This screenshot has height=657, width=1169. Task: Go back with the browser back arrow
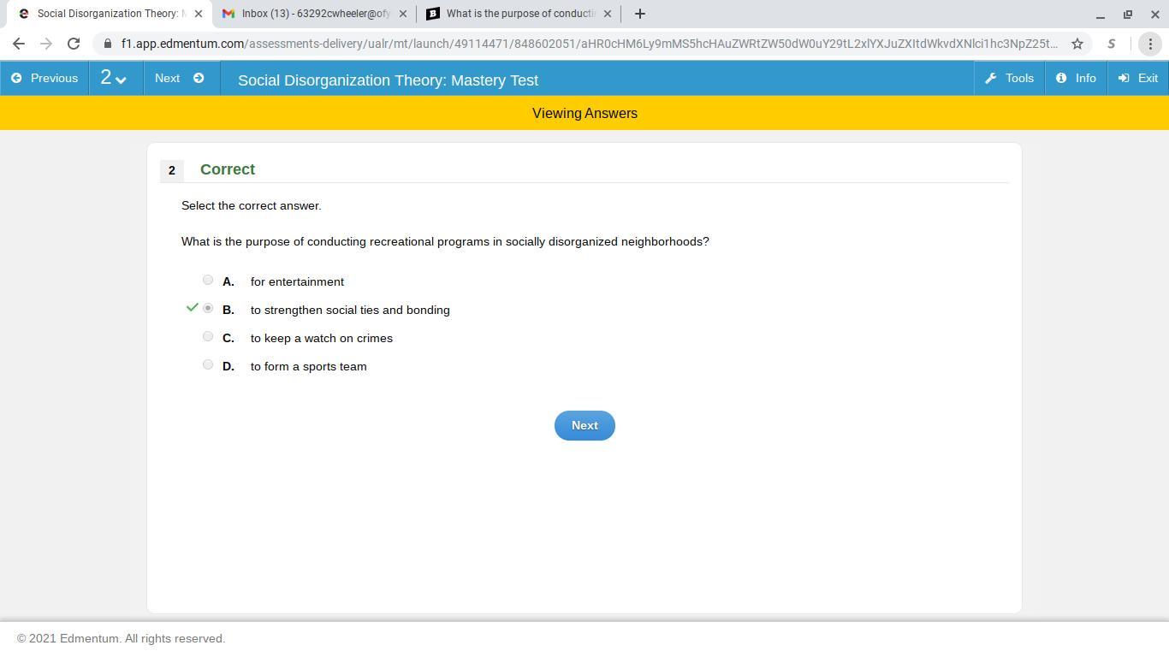[19, 44]
